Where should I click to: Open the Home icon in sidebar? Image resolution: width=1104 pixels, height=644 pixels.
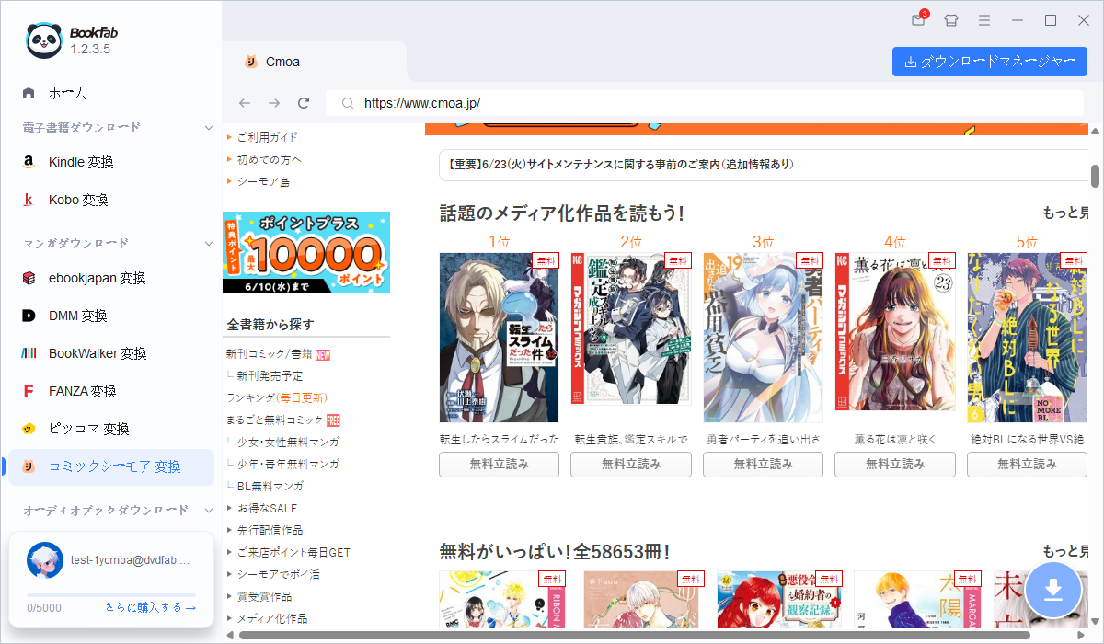pyautogui.click(x=29, y=93)
